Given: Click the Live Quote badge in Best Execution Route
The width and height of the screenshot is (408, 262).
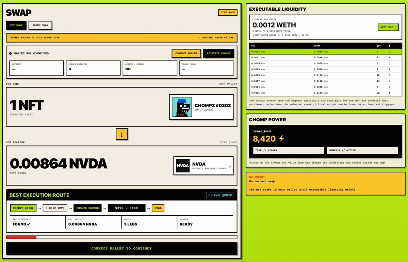Looking at the screenshot, I should coord(220,195).
